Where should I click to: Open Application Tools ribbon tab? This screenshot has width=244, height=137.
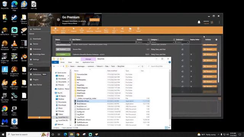coord(88,62)
